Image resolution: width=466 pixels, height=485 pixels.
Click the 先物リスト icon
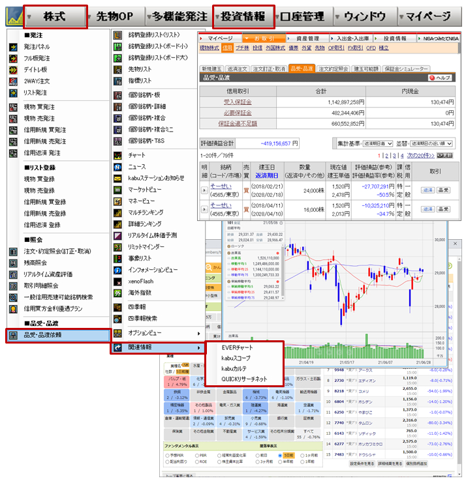[117, 70]
